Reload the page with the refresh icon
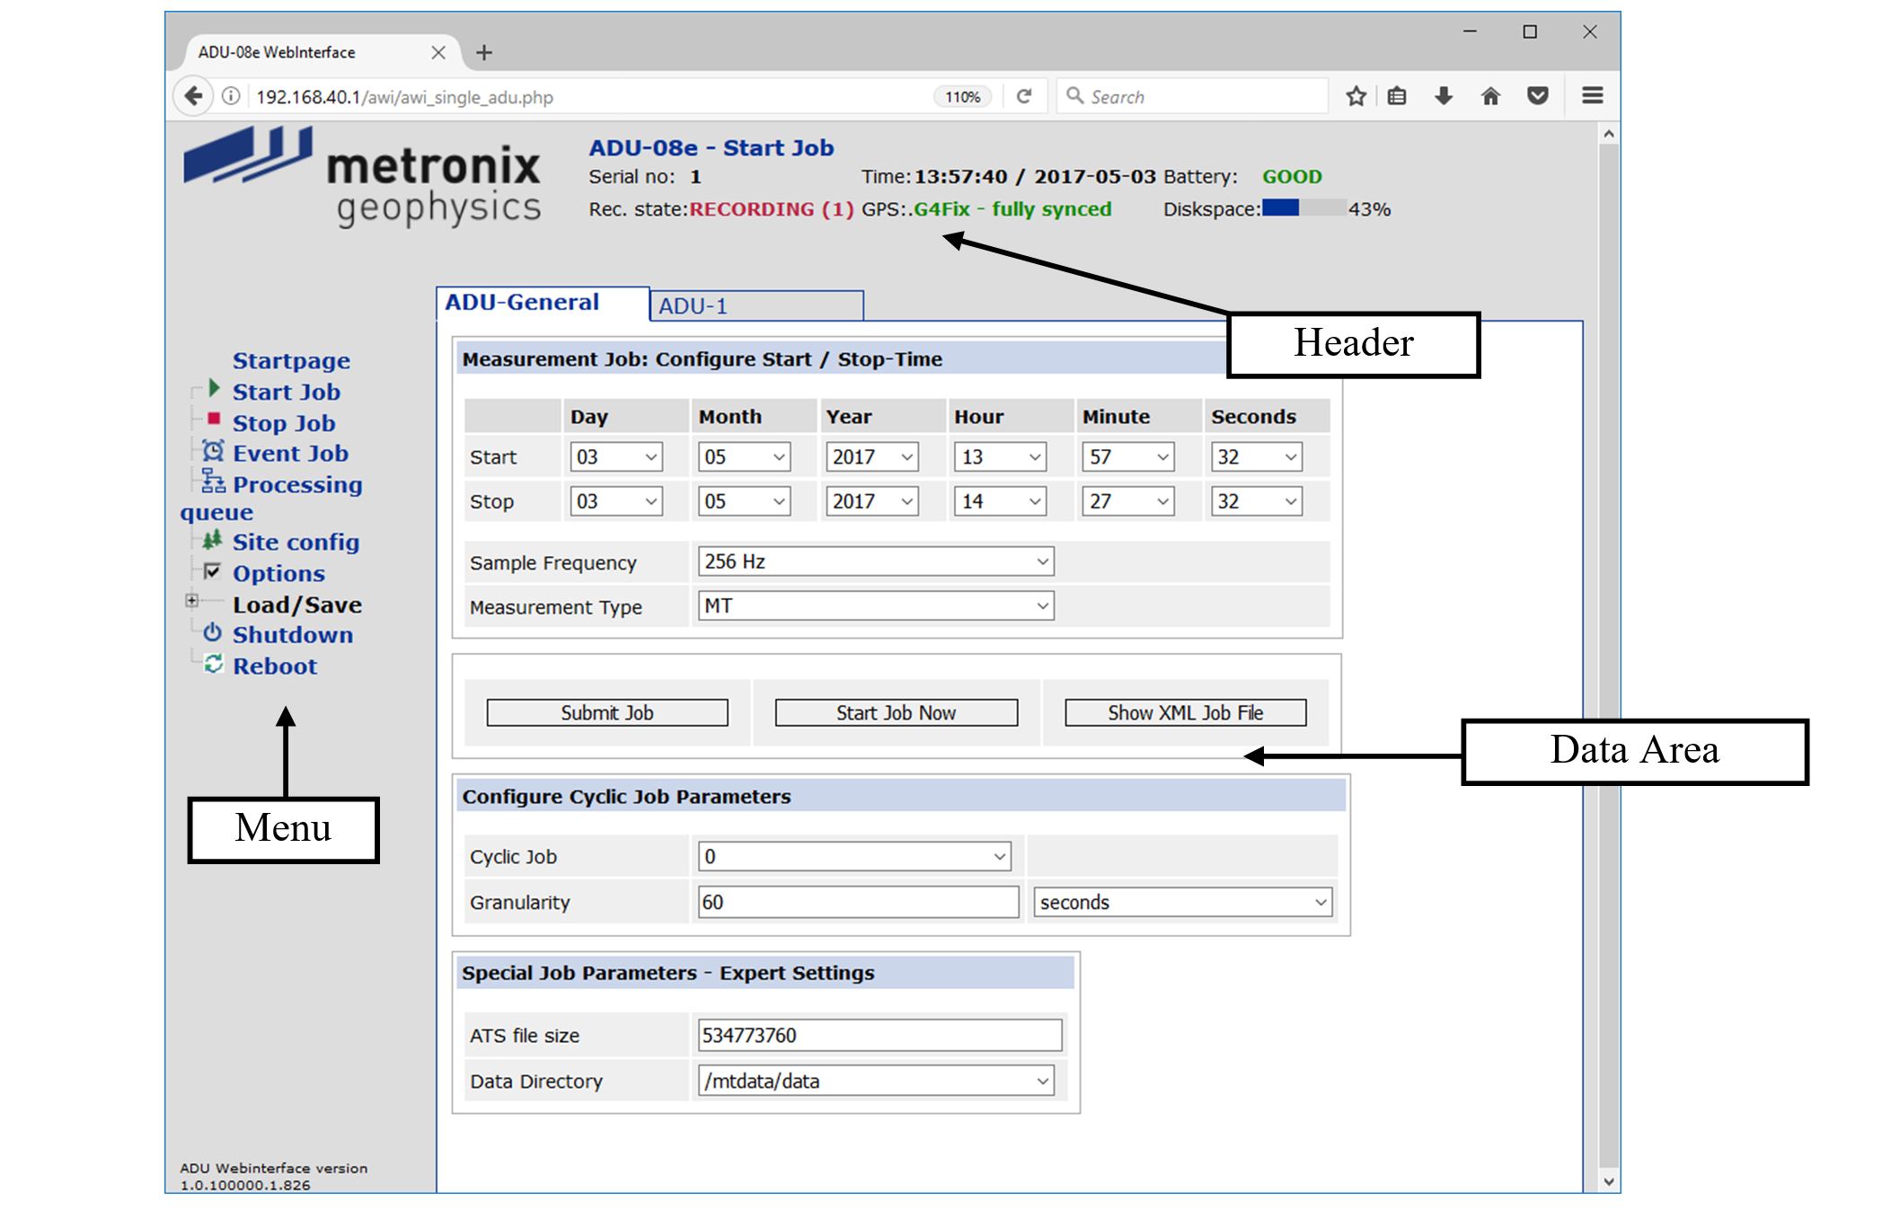The image size is (1882, 1210). (x=1024, y=96)
